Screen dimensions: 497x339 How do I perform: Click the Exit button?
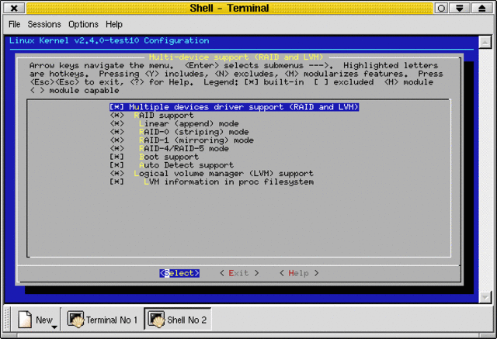tap(239, 273)
